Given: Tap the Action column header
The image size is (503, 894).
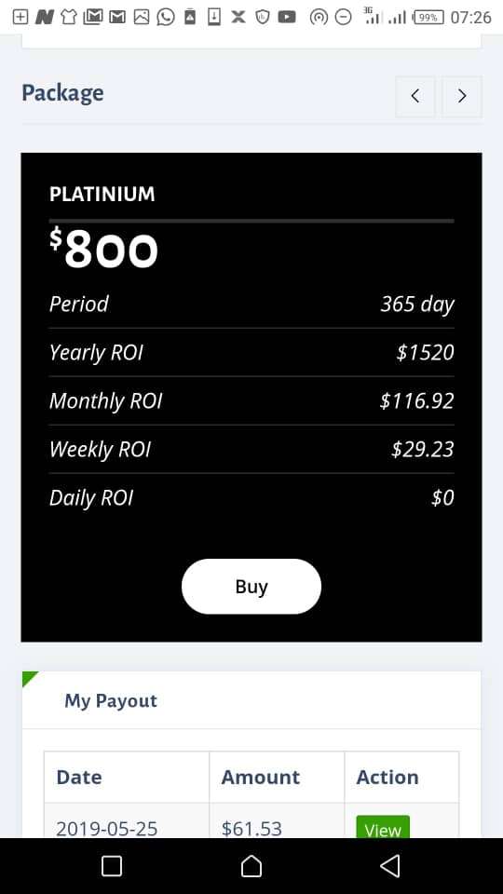Looking at the screenshot, I should [387, 777].
